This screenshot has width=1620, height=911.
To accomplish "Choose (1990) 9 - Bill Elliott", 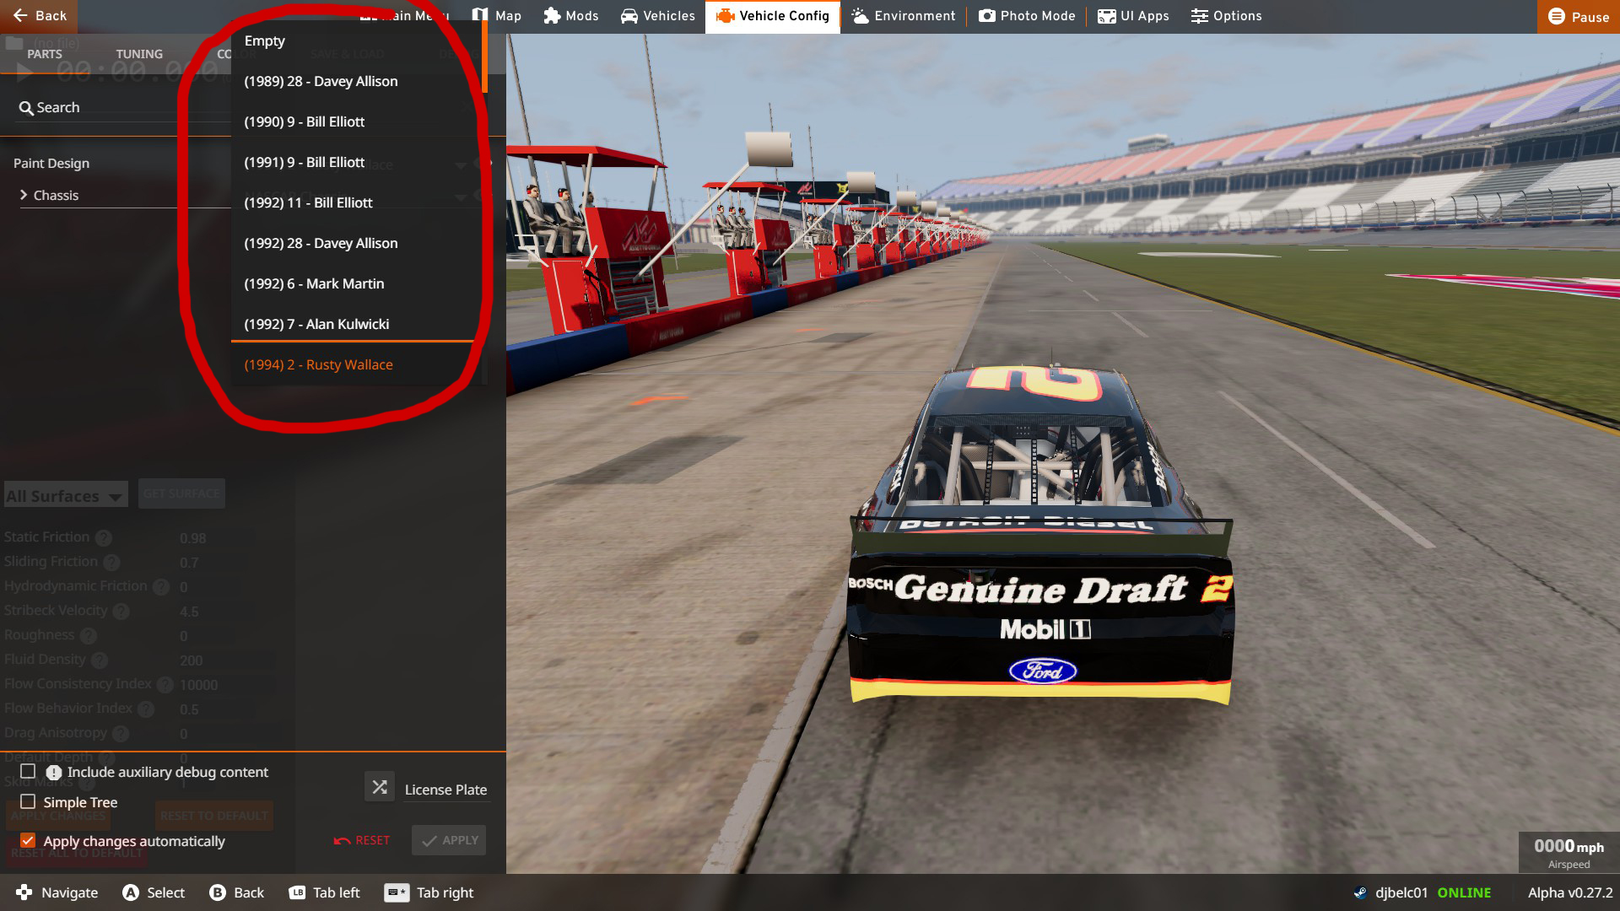I will coord(357,121).
